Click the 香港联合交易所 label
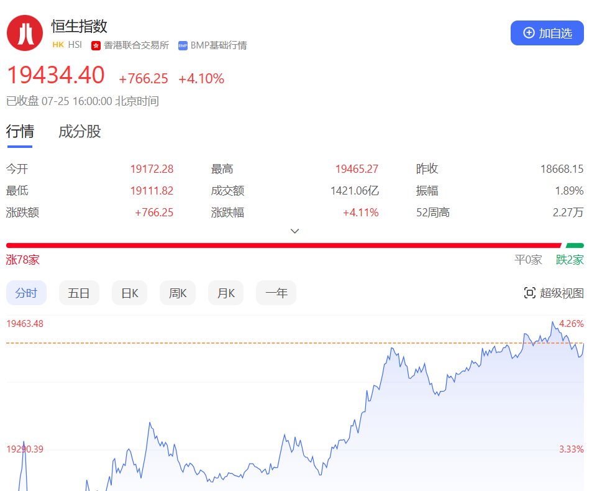 pos(136,45)
